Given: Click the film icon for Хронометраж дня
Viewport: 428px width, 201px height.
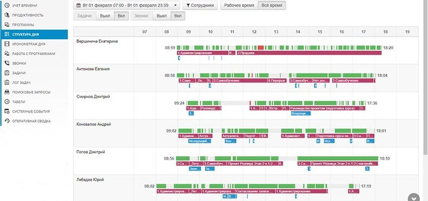Looking at the screenshot, I should (x=7, y=44).
